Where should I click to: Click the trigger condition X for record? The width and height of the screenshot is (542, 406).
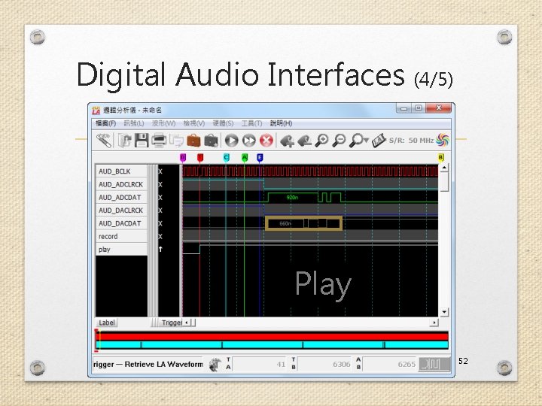point(160,237)
